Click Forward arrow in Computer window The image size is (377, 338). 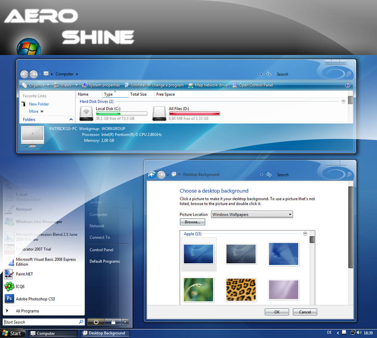pyautogui.click(x=34, y=74)
